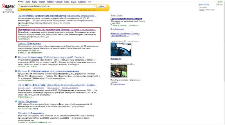Open result '4D кинотеатр и 5D кинотеатр. Производство'
Viewport: 225px width, 125px height.
[x=57, y=16]
